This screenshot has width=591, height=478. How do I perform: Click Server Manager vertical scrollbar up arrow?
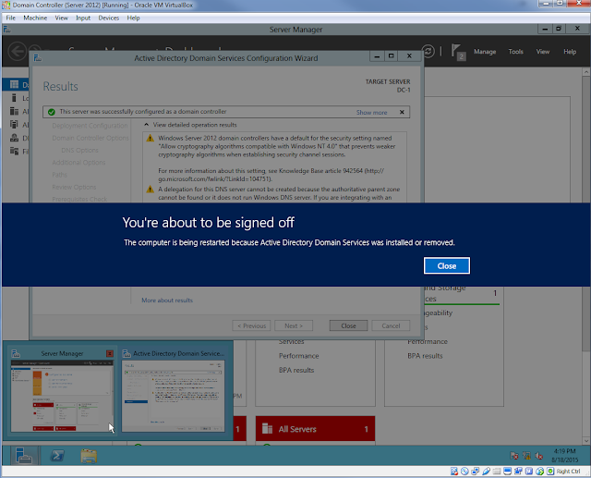pyautogui.click(x=585, y=72)
